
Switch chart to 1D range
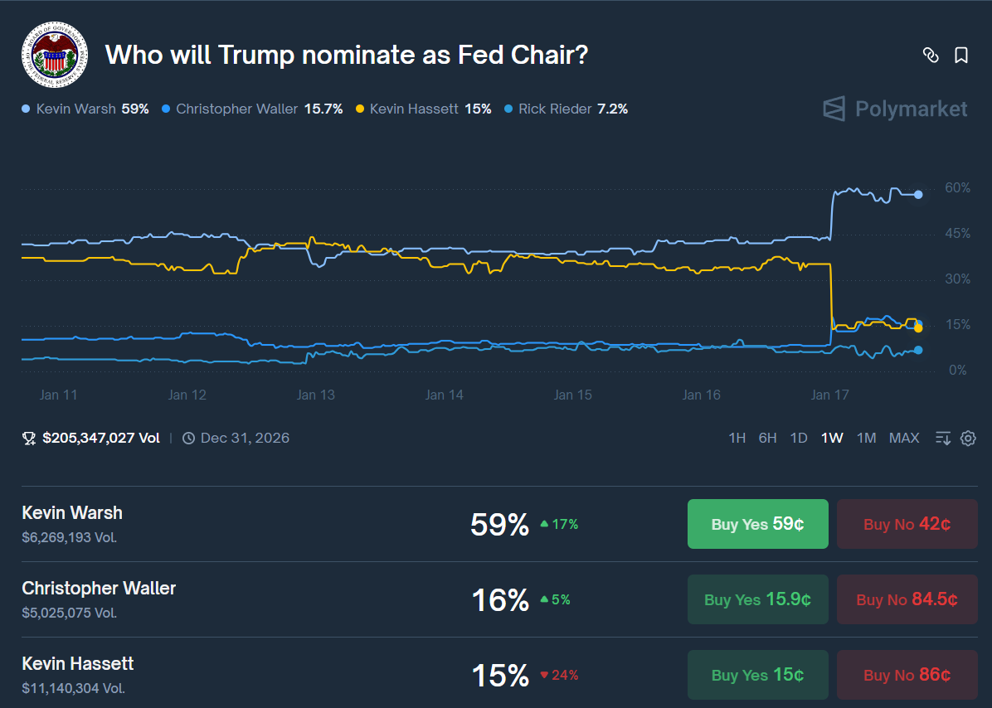799,438
